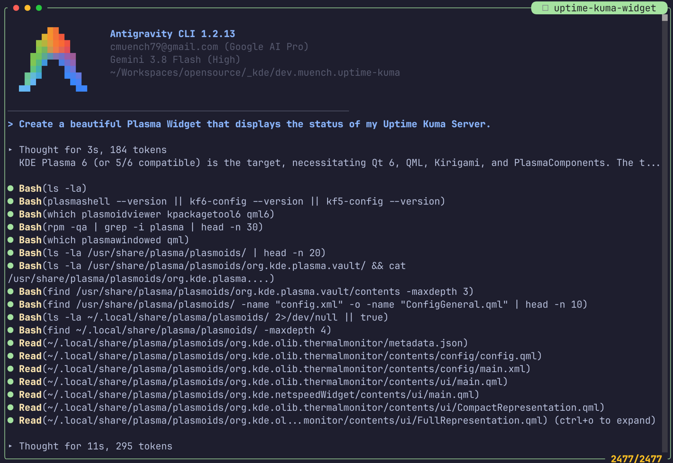This screenshot has width=673, height=463.
Task: Click 'KDE Plasma 6 (or 5/6 compatible)' thought summary
Action: click(340, 163)
